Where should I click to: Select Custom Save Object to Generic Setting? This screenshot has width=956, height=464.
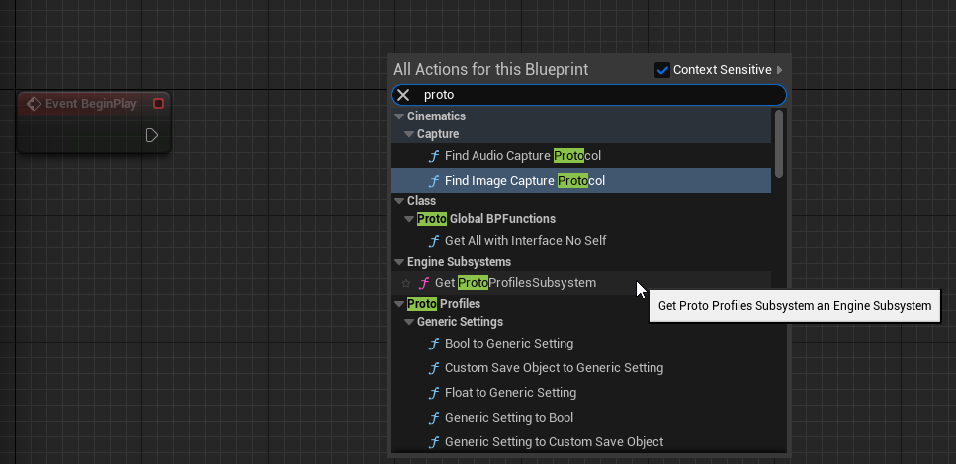pos(554,368)
